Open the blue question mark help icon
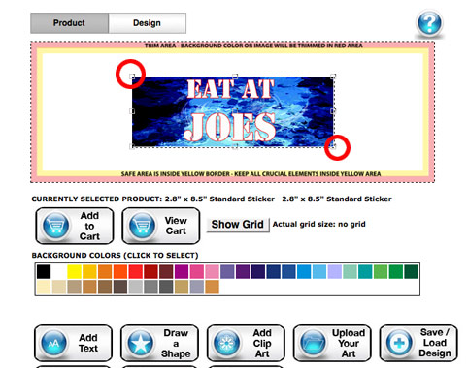Screen dimensions: 468x368 click(x=429, y=23)
